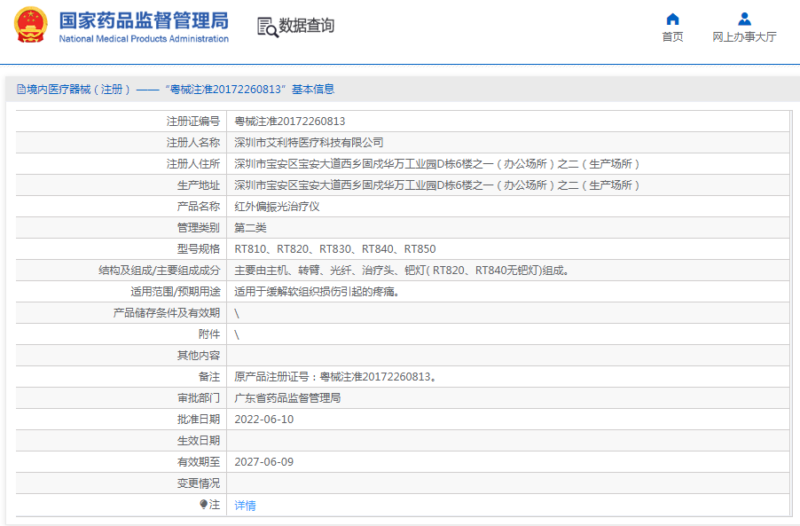Click the 批准日期 value 2022-06-10
Viewport: 800px width, 526px height.
pos(263,420)
